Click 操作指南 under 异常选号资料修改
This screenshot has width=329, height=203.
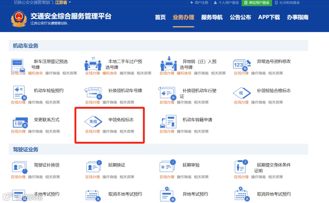(x=258, y=73)
